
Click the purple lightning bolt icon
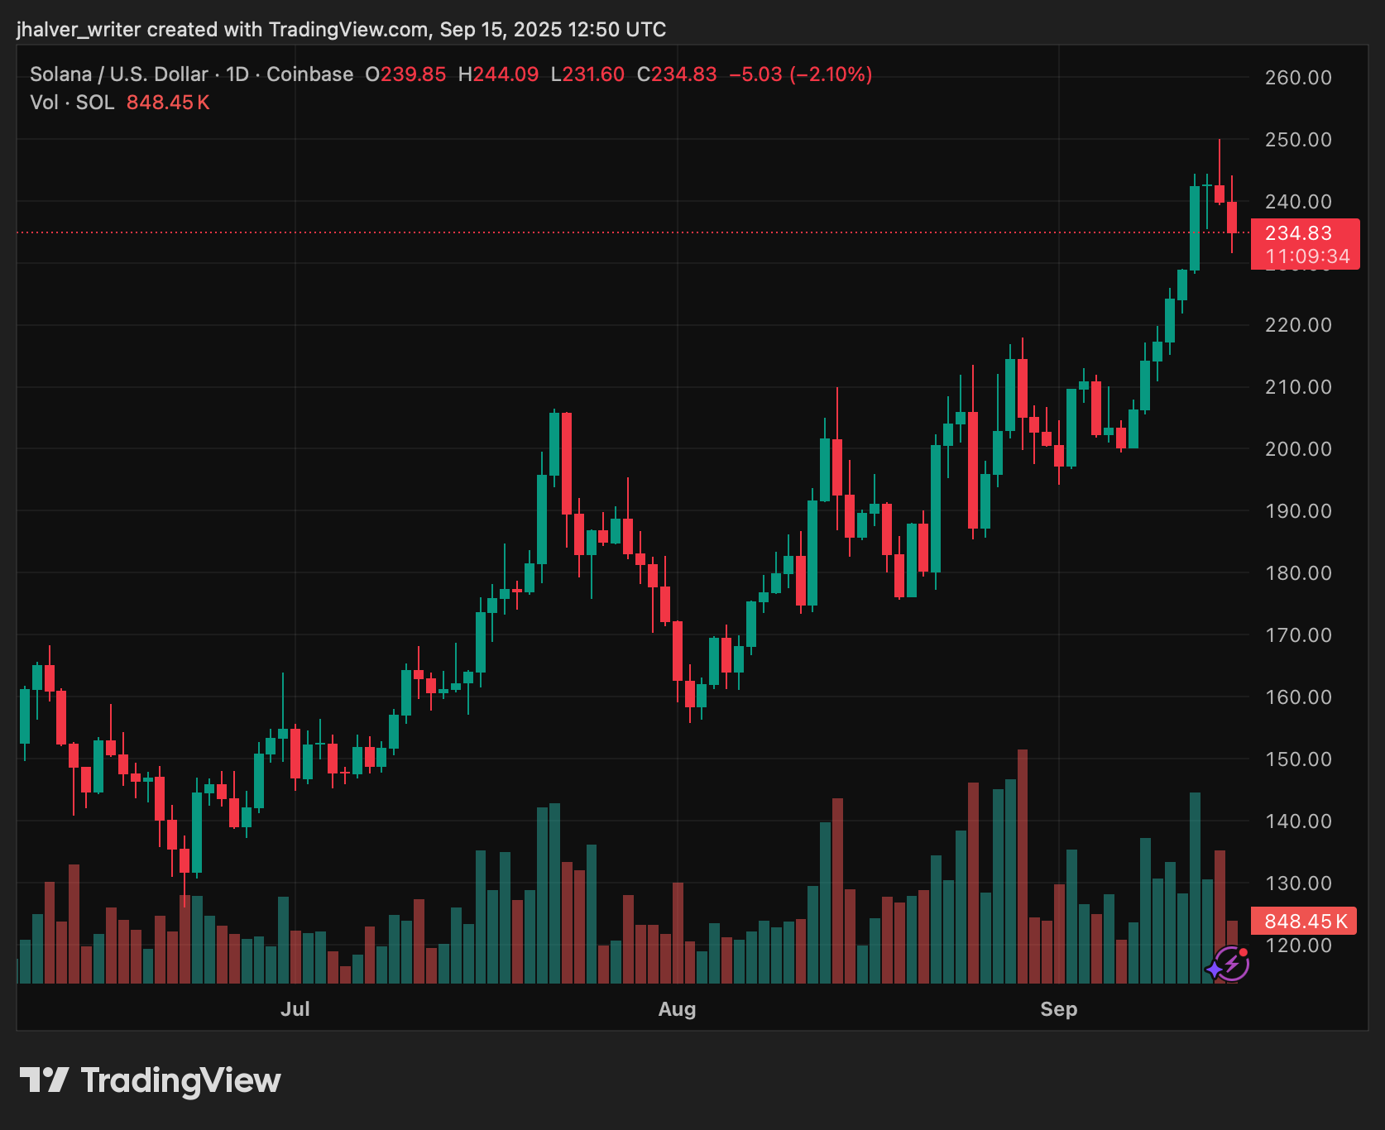[1230, 964]
